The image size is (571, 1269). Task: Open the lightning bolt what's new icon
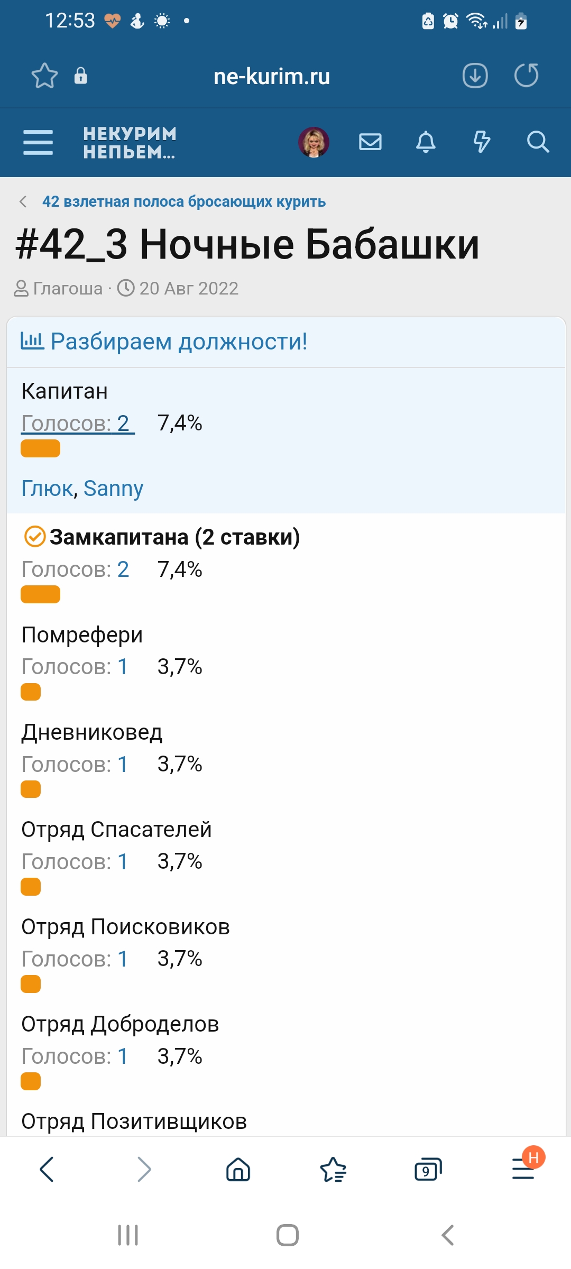click(481, 142)
